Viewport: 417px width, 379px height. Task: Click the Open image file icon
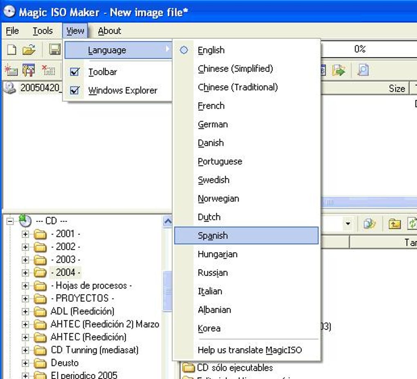[x=29, y=49]
